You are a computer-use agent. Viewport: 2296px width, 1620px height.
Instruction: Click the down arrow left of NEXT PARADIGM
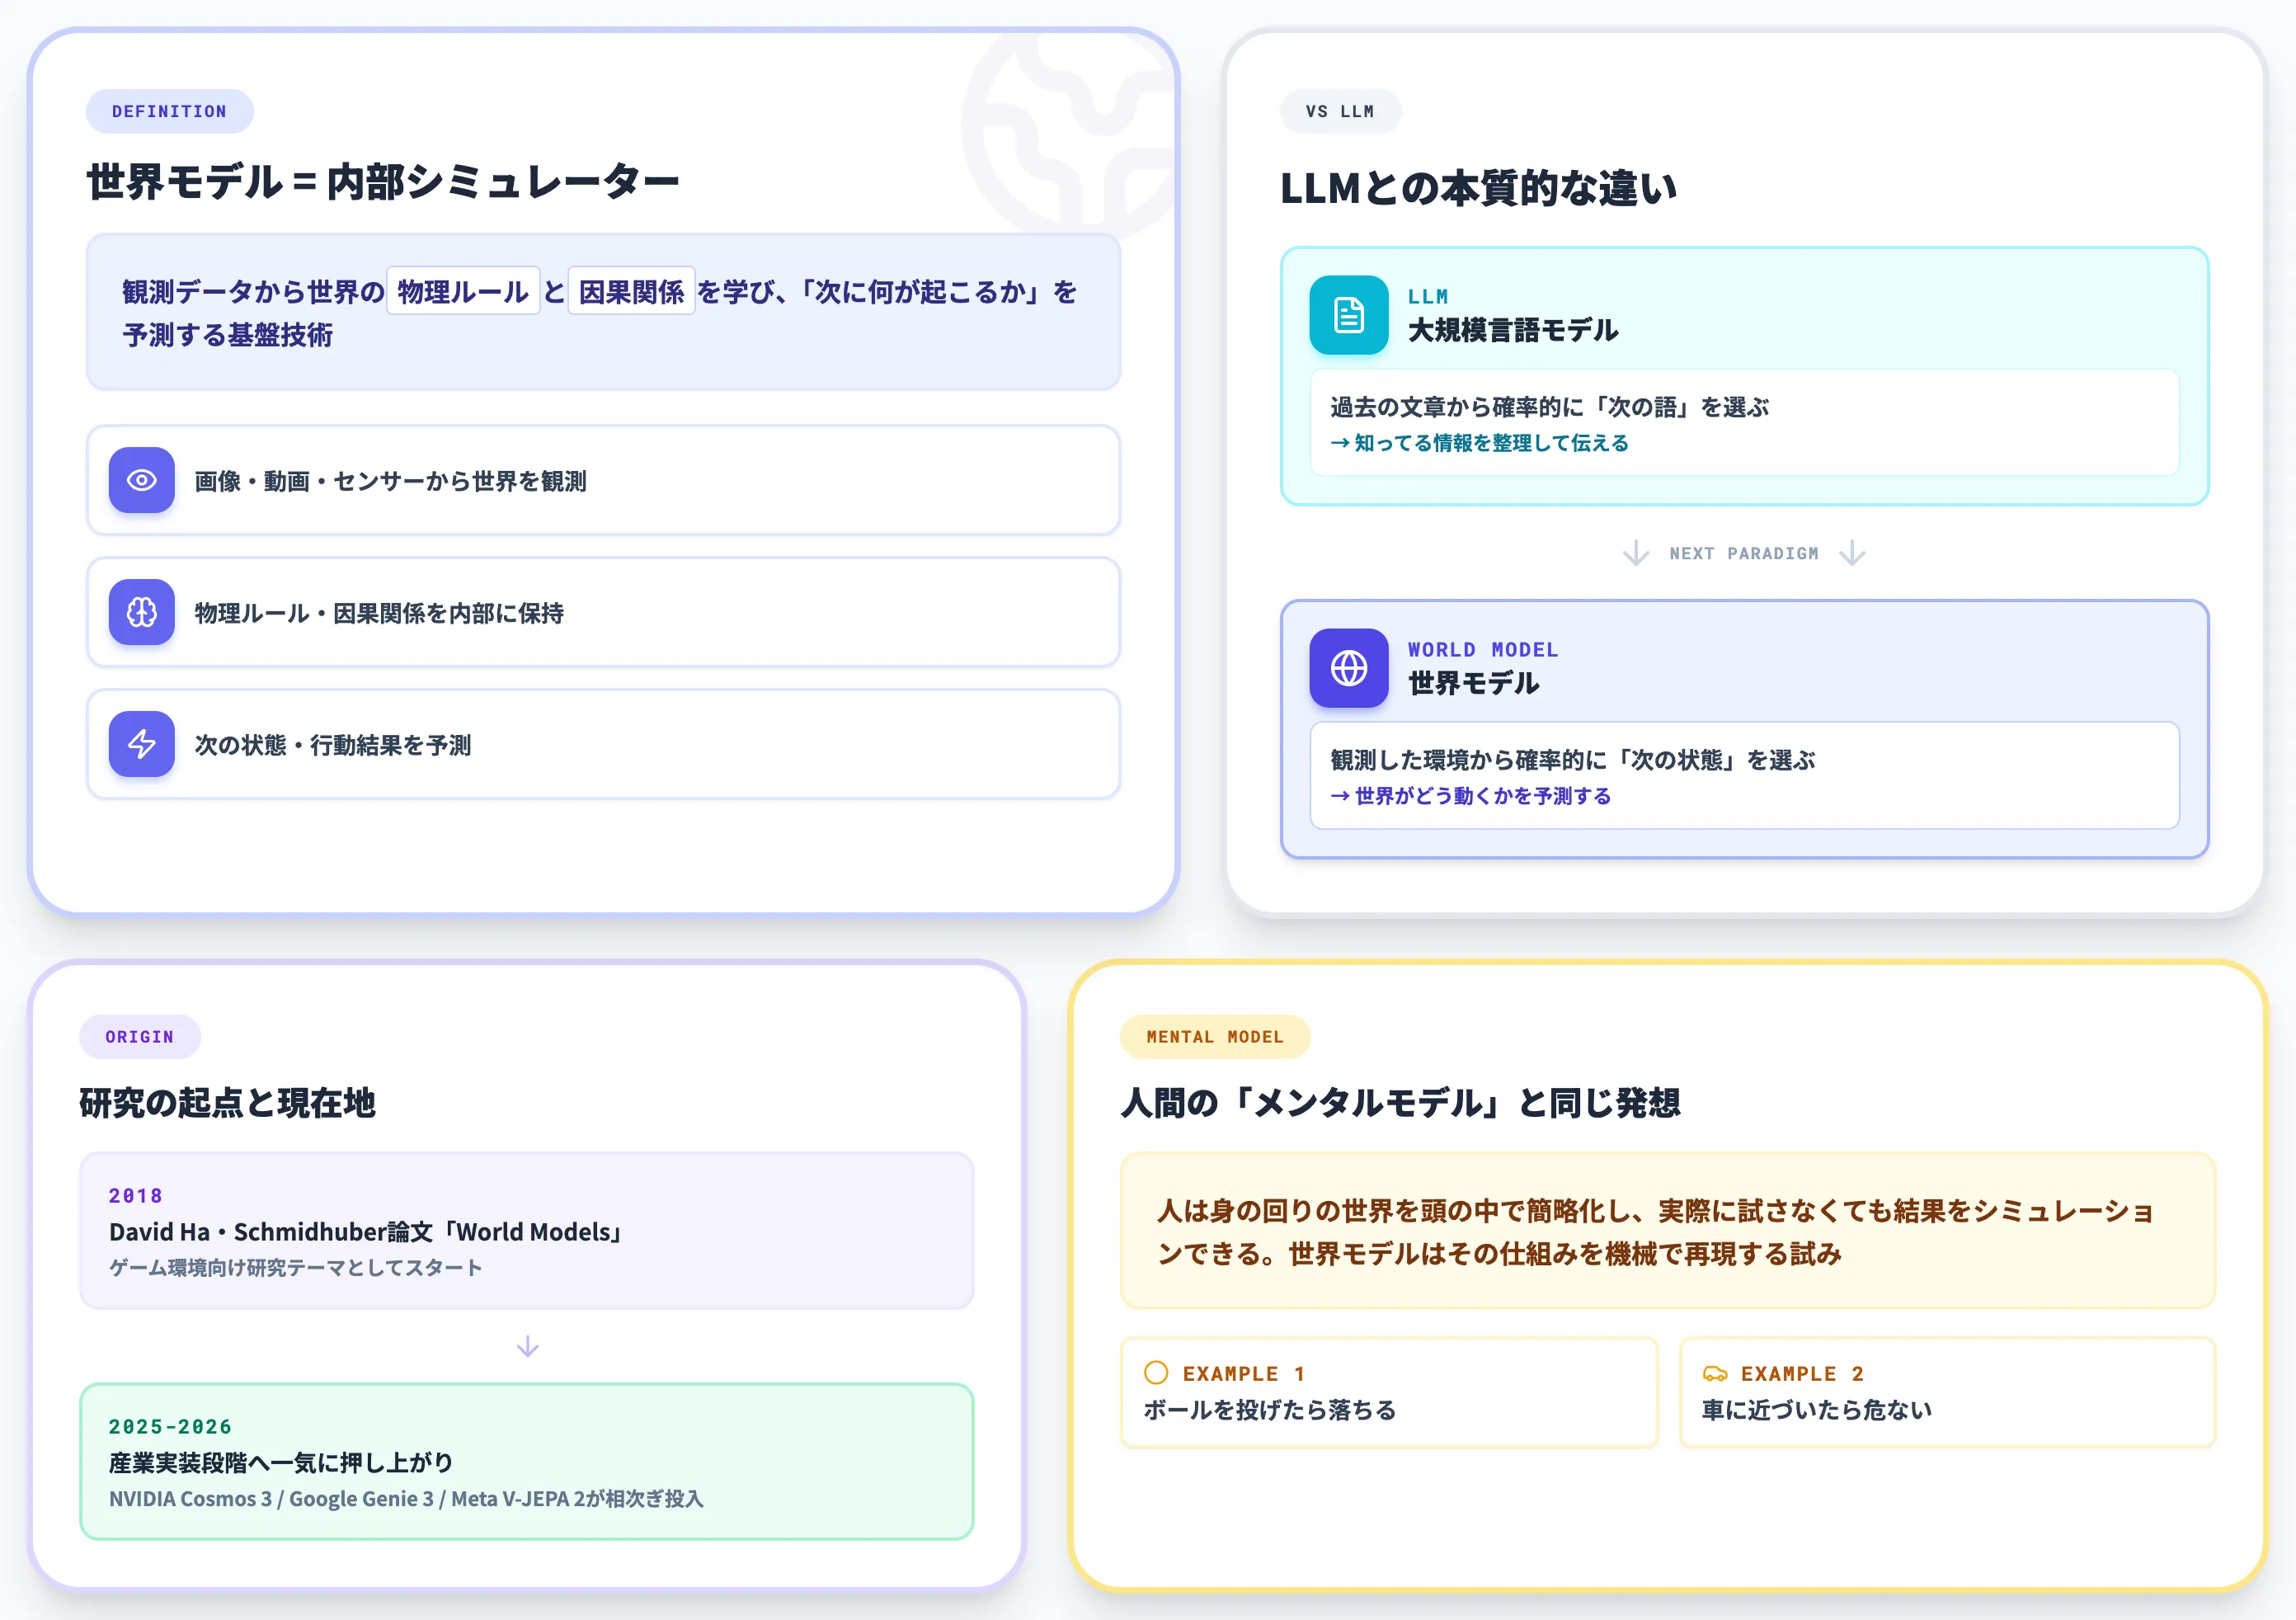(1636, 553)
